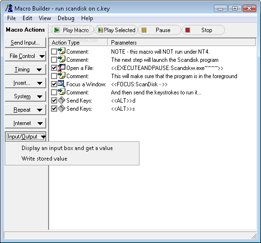Click green play icon on Play Macro
Image resolution: width=261 pixels, height=243 pixels.
[57, 30]
